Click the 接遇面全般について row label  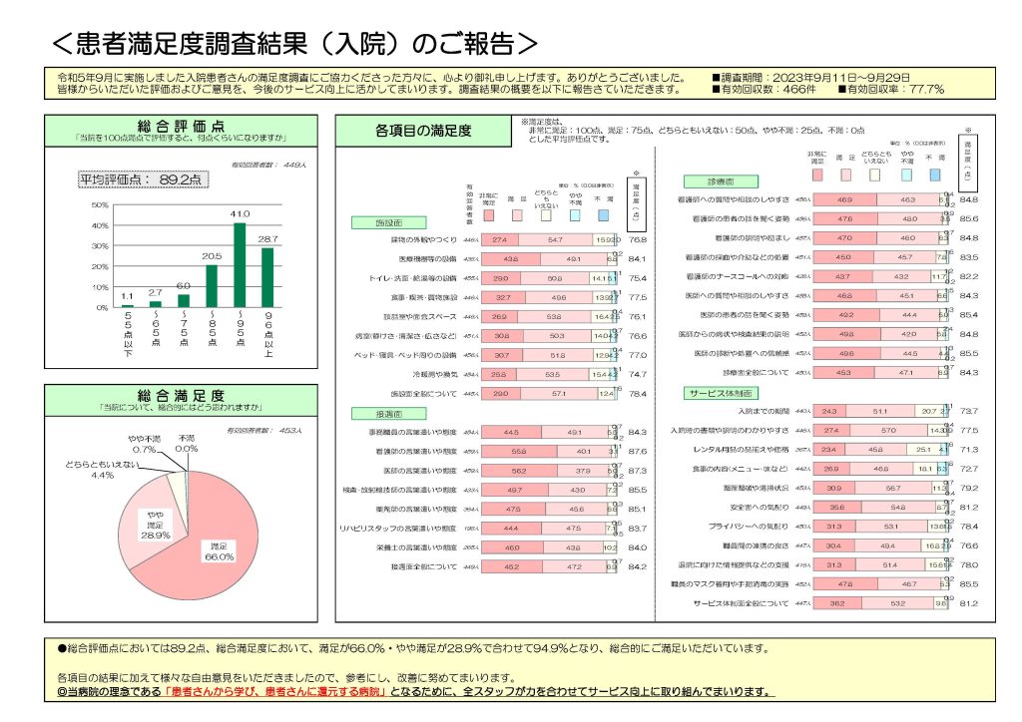pyautogui.click(x=423, y=567)
